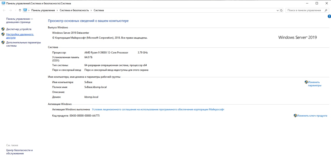
Task: Open the Microsoft license agreement terms link
Action: tap(158, 109)
